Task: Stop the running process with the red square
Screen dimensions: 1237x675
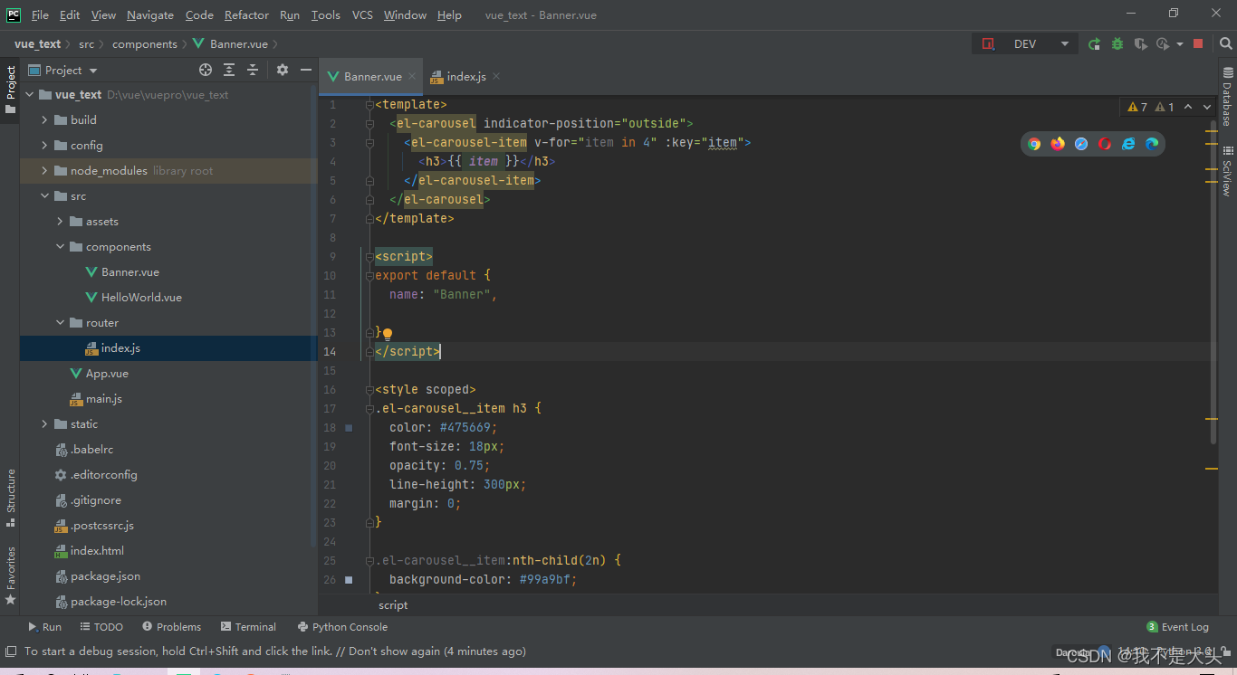Action: click(x=1197, y=43)
